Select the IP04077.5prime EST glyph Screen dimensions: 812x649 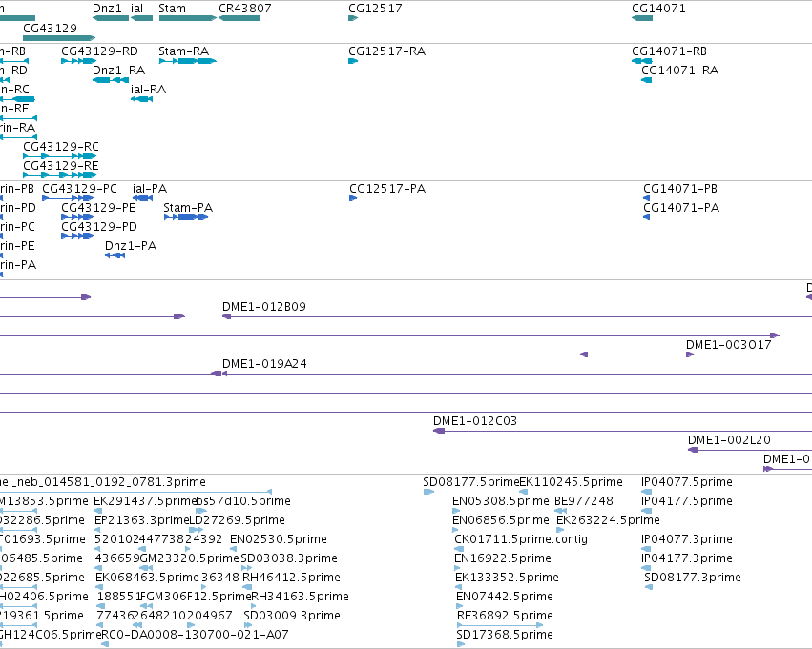(x=646, y=492)
